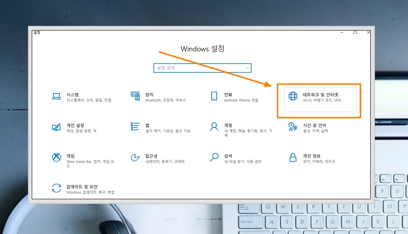Open the 개인 설정 paintbrush icon
Viewport: 408px width, 234px height.
point(56,127)
